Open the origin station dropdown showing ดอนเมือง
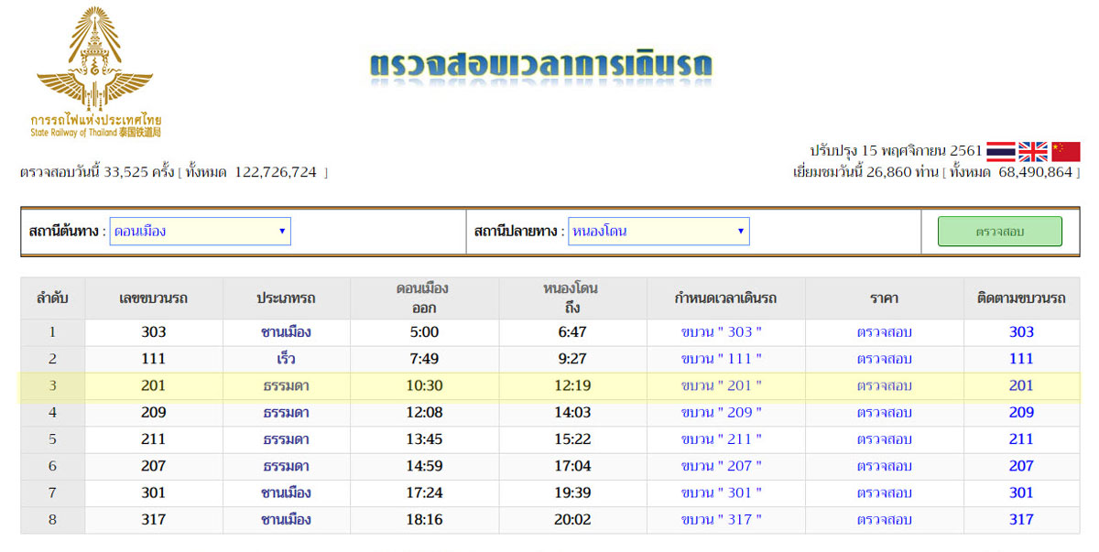1099x552 pixels. click(200, 232)
